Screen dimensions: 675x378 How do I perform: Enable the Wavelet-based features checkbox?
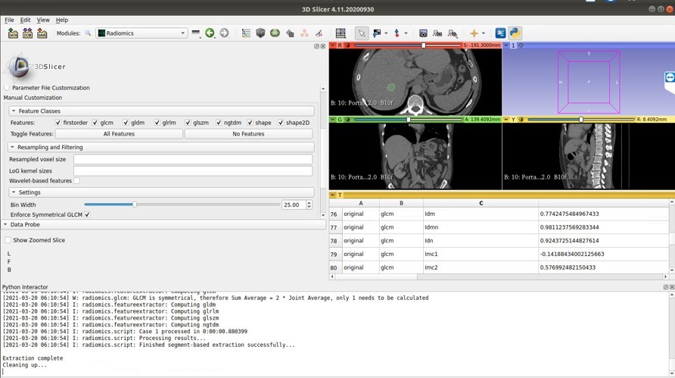[x=76, y=180]
